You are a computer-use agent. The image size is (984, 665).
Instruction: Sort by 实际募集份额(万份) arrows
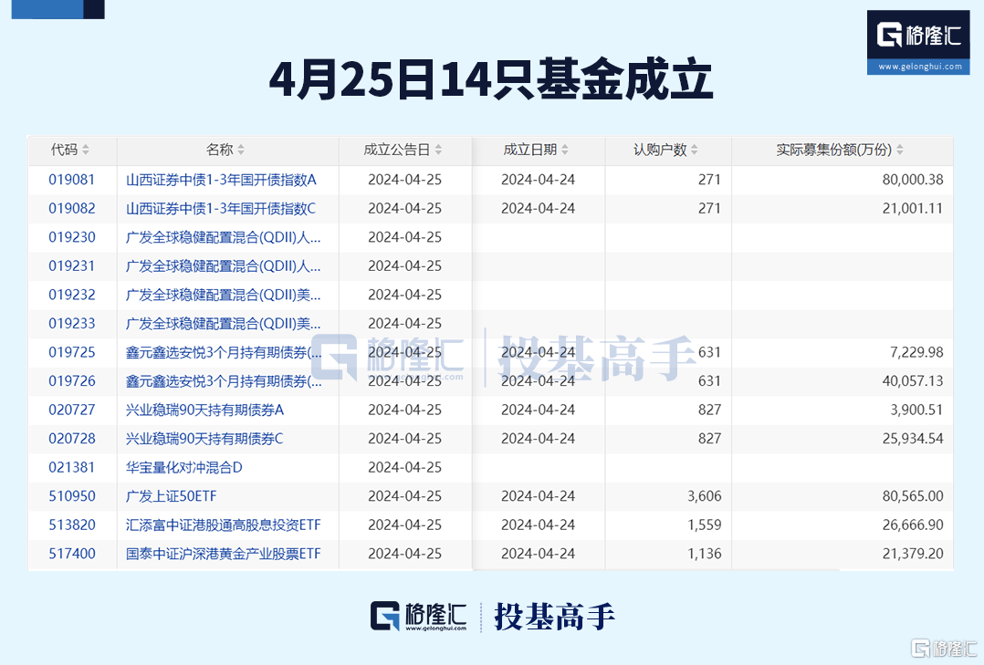coord(900,151)
